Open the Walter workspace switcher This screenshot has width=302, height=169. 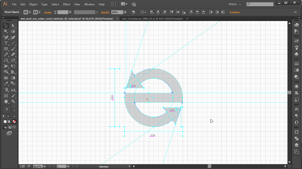235,4
